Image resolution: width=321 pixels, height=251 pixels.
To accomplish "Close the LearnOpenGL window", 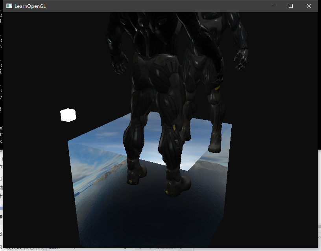I will click(308, 6).
